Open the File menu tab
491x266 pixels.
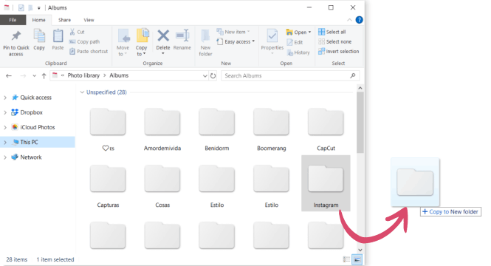click(13, 20)
